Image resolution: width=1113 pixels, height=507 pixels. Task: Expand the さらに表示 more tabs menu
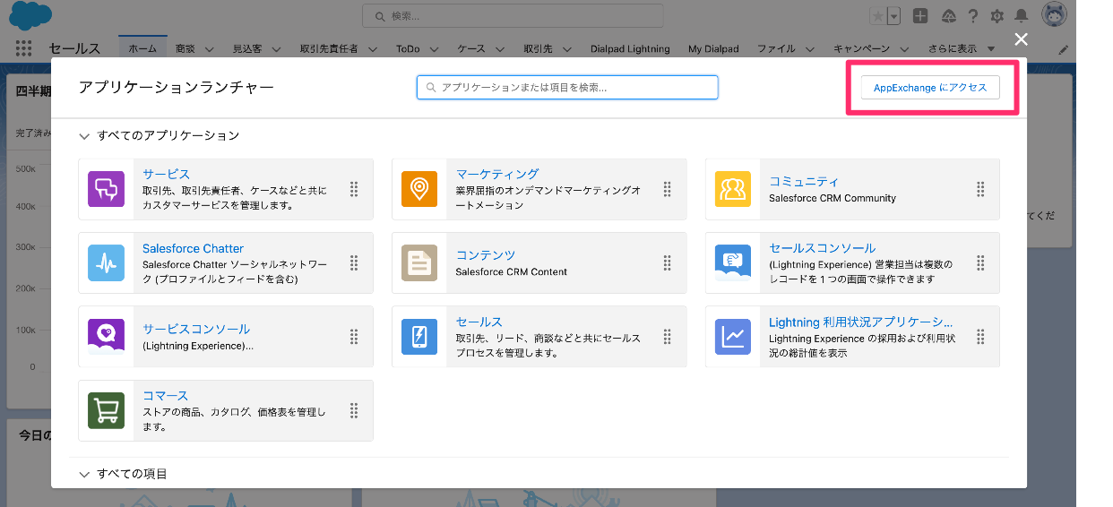tap(961, 48)
